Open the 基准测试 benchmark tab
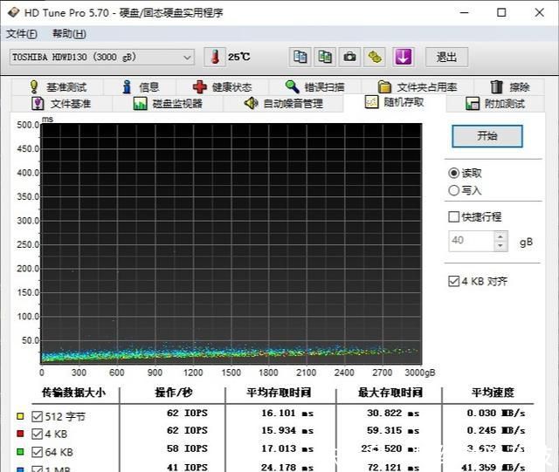This screenshot has height=472, width=559. coord(58,87)
